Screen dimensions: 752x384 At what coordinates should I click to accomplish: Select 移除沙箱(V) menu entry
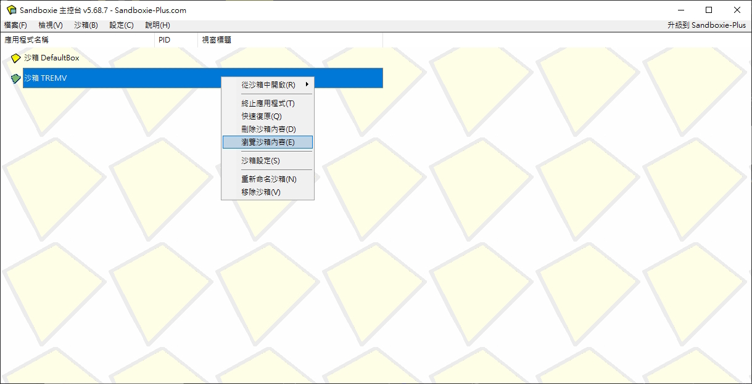pos(268,192)
